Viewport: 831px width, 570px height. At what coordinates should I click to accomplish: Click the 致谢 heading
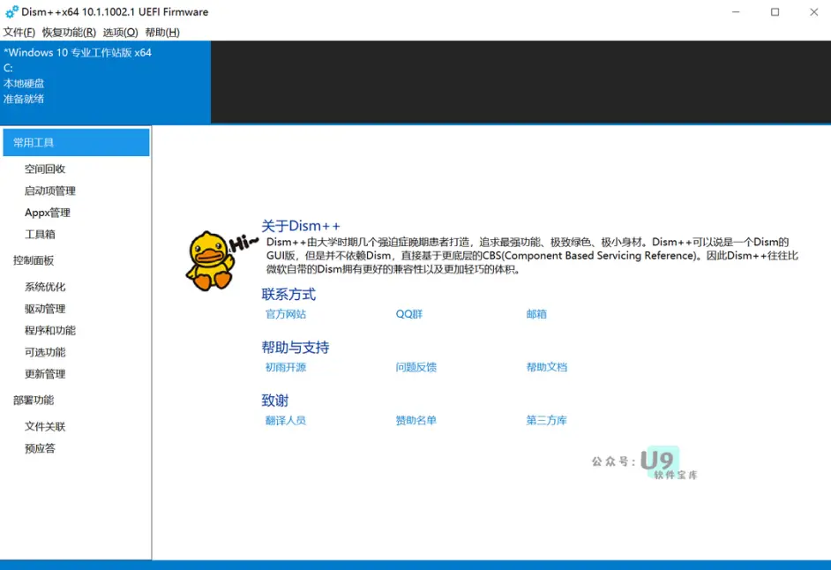point(274,401)
